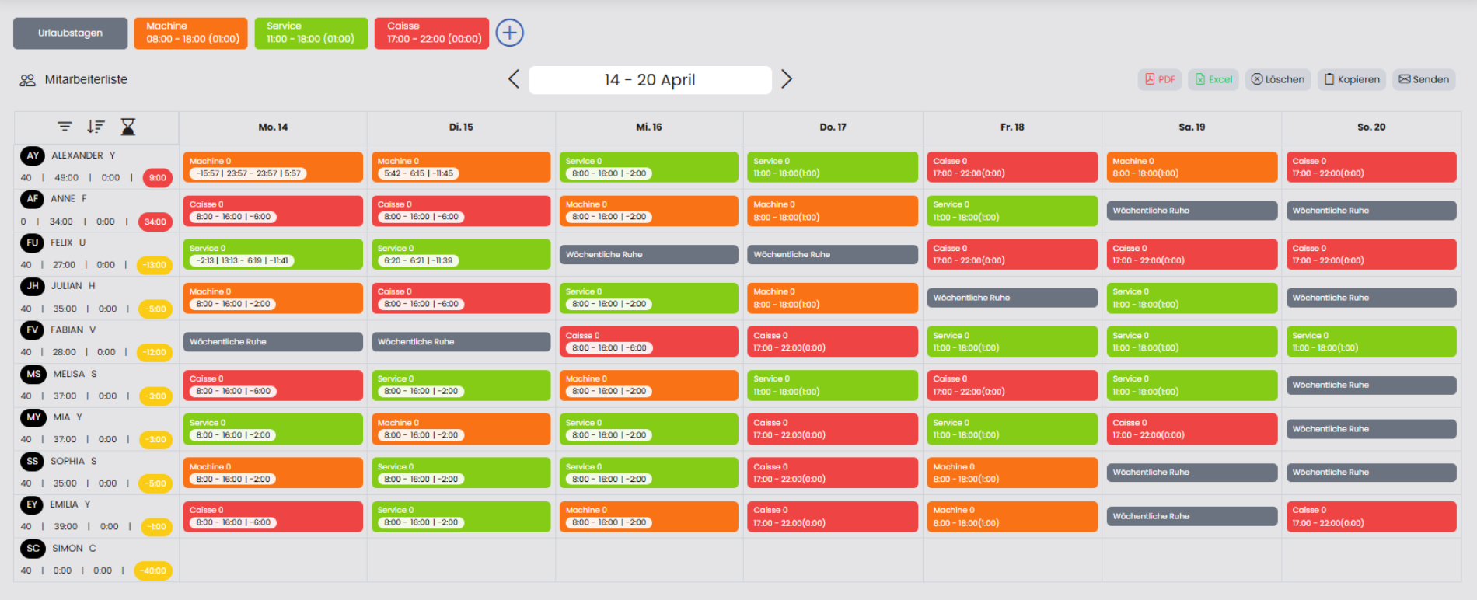The width and height of the screenshot is (1477, 600).
Task: Select the green Service shift template
Action: [x=311, y=33]
